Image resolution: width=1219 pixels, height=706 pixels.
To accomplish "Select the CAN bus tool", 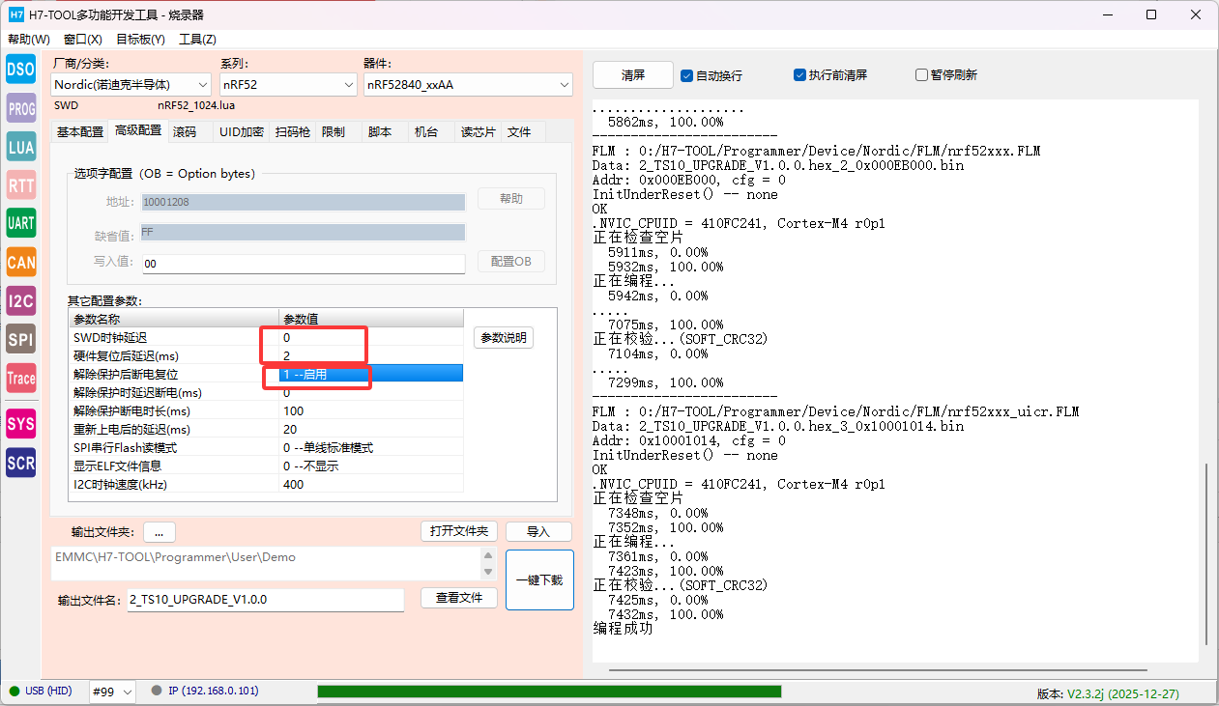I will [x=21, y=262].
